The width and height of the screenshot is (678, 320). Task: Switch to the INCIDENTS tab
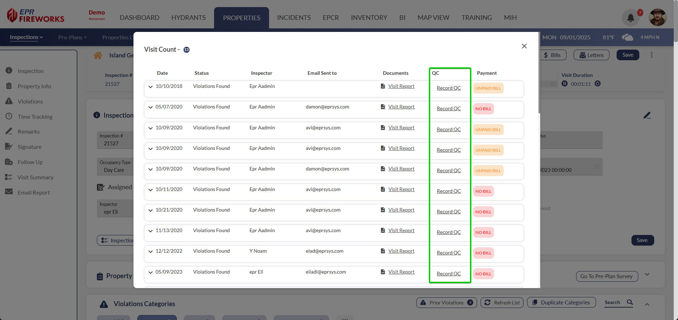coord(294,18)
